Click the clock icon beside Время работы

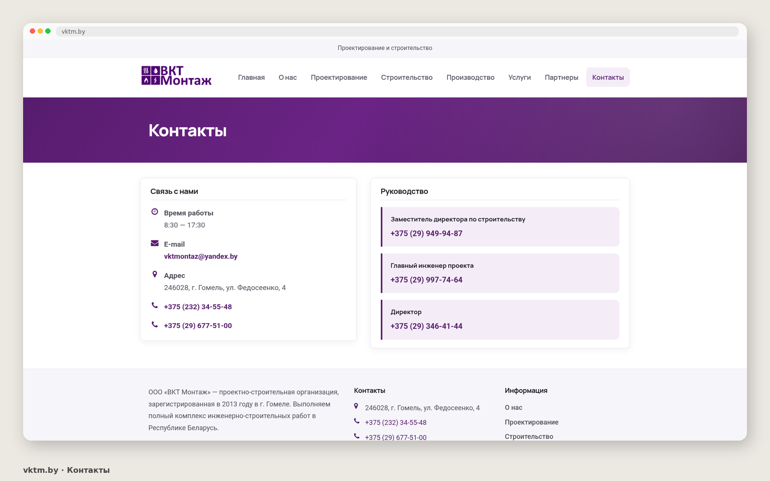pos(154,212)
